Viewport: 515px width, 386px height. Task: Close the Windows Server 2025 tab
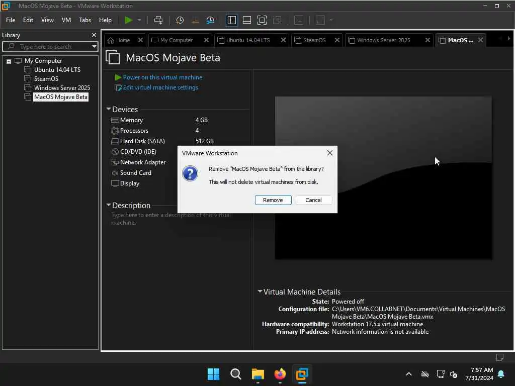427,40
